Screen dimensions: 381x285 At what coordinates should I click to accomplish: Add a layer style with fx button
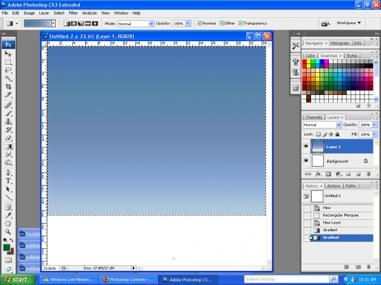pyautogui.click(x=318, y=174)
